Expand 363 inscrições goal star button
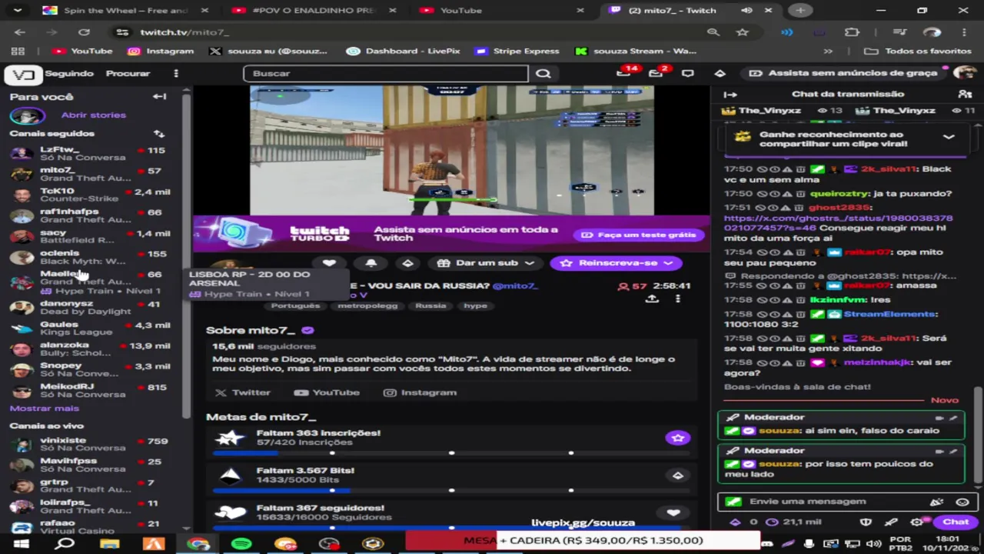 click(677, 438)
